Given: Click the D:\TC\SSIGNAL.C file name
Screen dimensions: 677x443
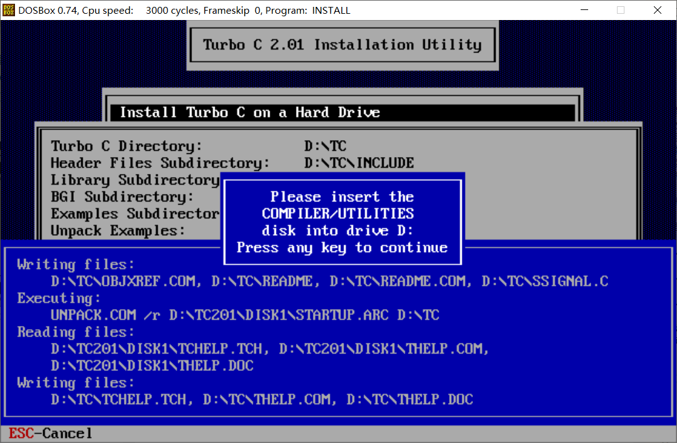Looking at the screenshot, I should pos(545,281).
